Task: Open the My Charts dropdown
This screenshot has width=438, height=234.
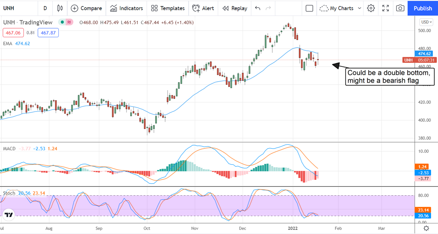Action: tap(341, 8)
